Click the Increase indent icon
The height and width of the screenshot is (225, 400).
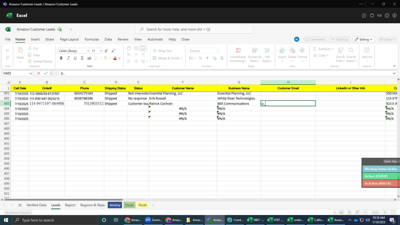pyautogui.click(x=136, y=61)
